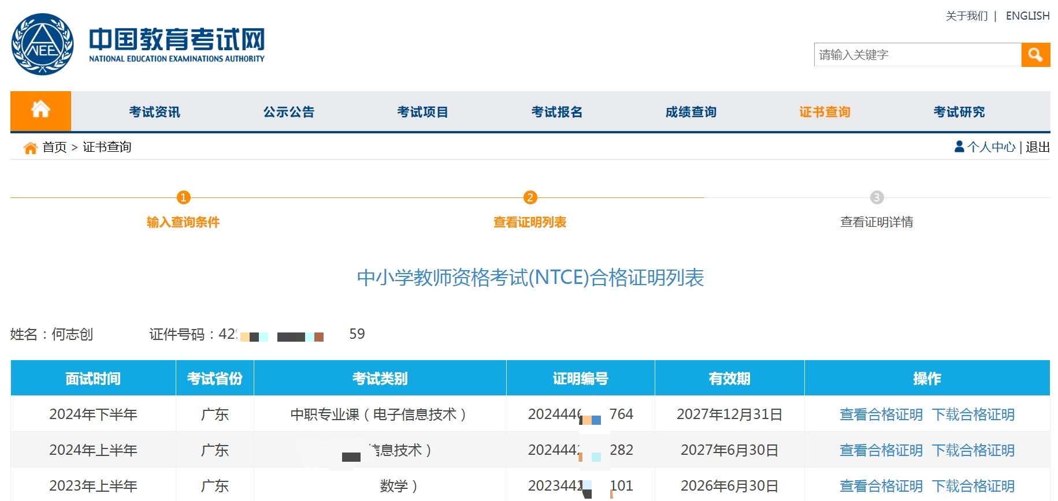Viewport: 1058px width, 501px height.
Task: Click 查看证明详情 step label
Action: (x=877, y=222)
